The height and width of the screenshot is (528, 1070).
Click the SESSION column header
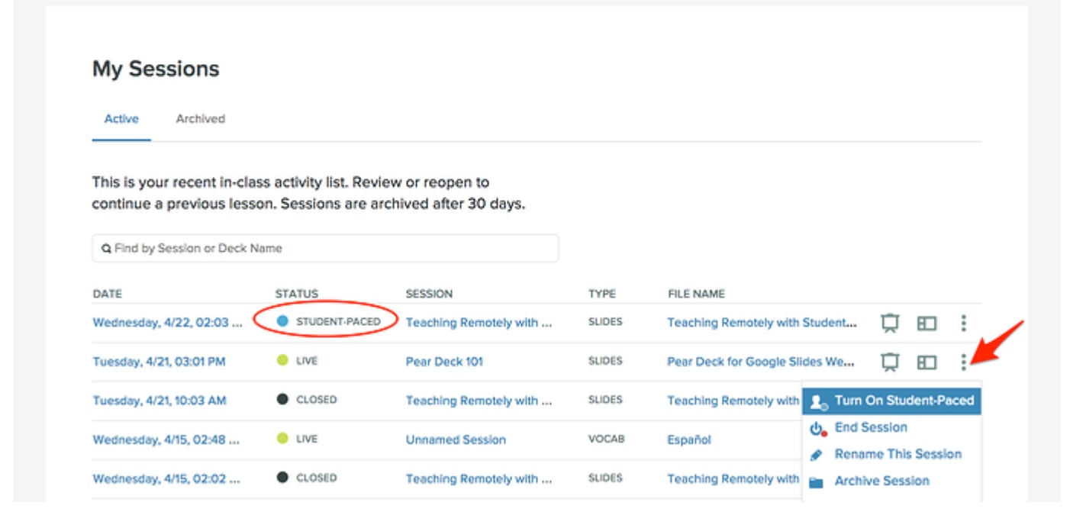tap(429, 294)
